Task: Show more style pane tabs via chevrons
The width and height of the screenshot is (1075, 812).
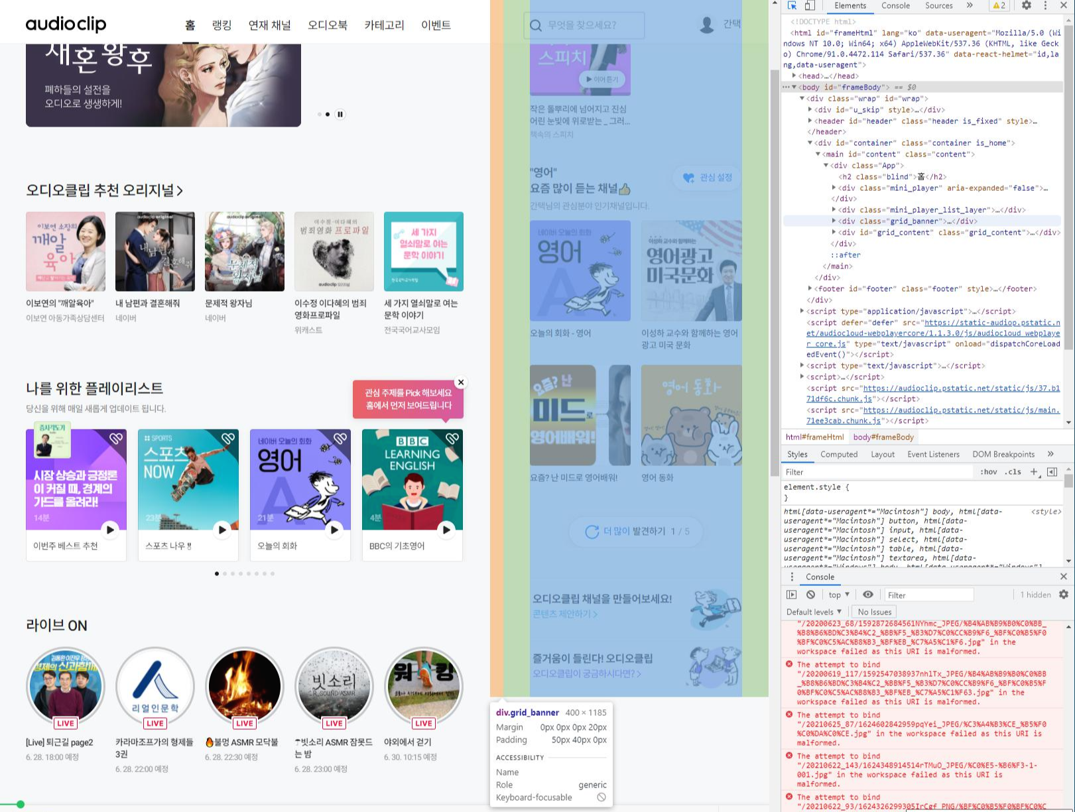Action: pyautogui.click(x=1050, y=454)
